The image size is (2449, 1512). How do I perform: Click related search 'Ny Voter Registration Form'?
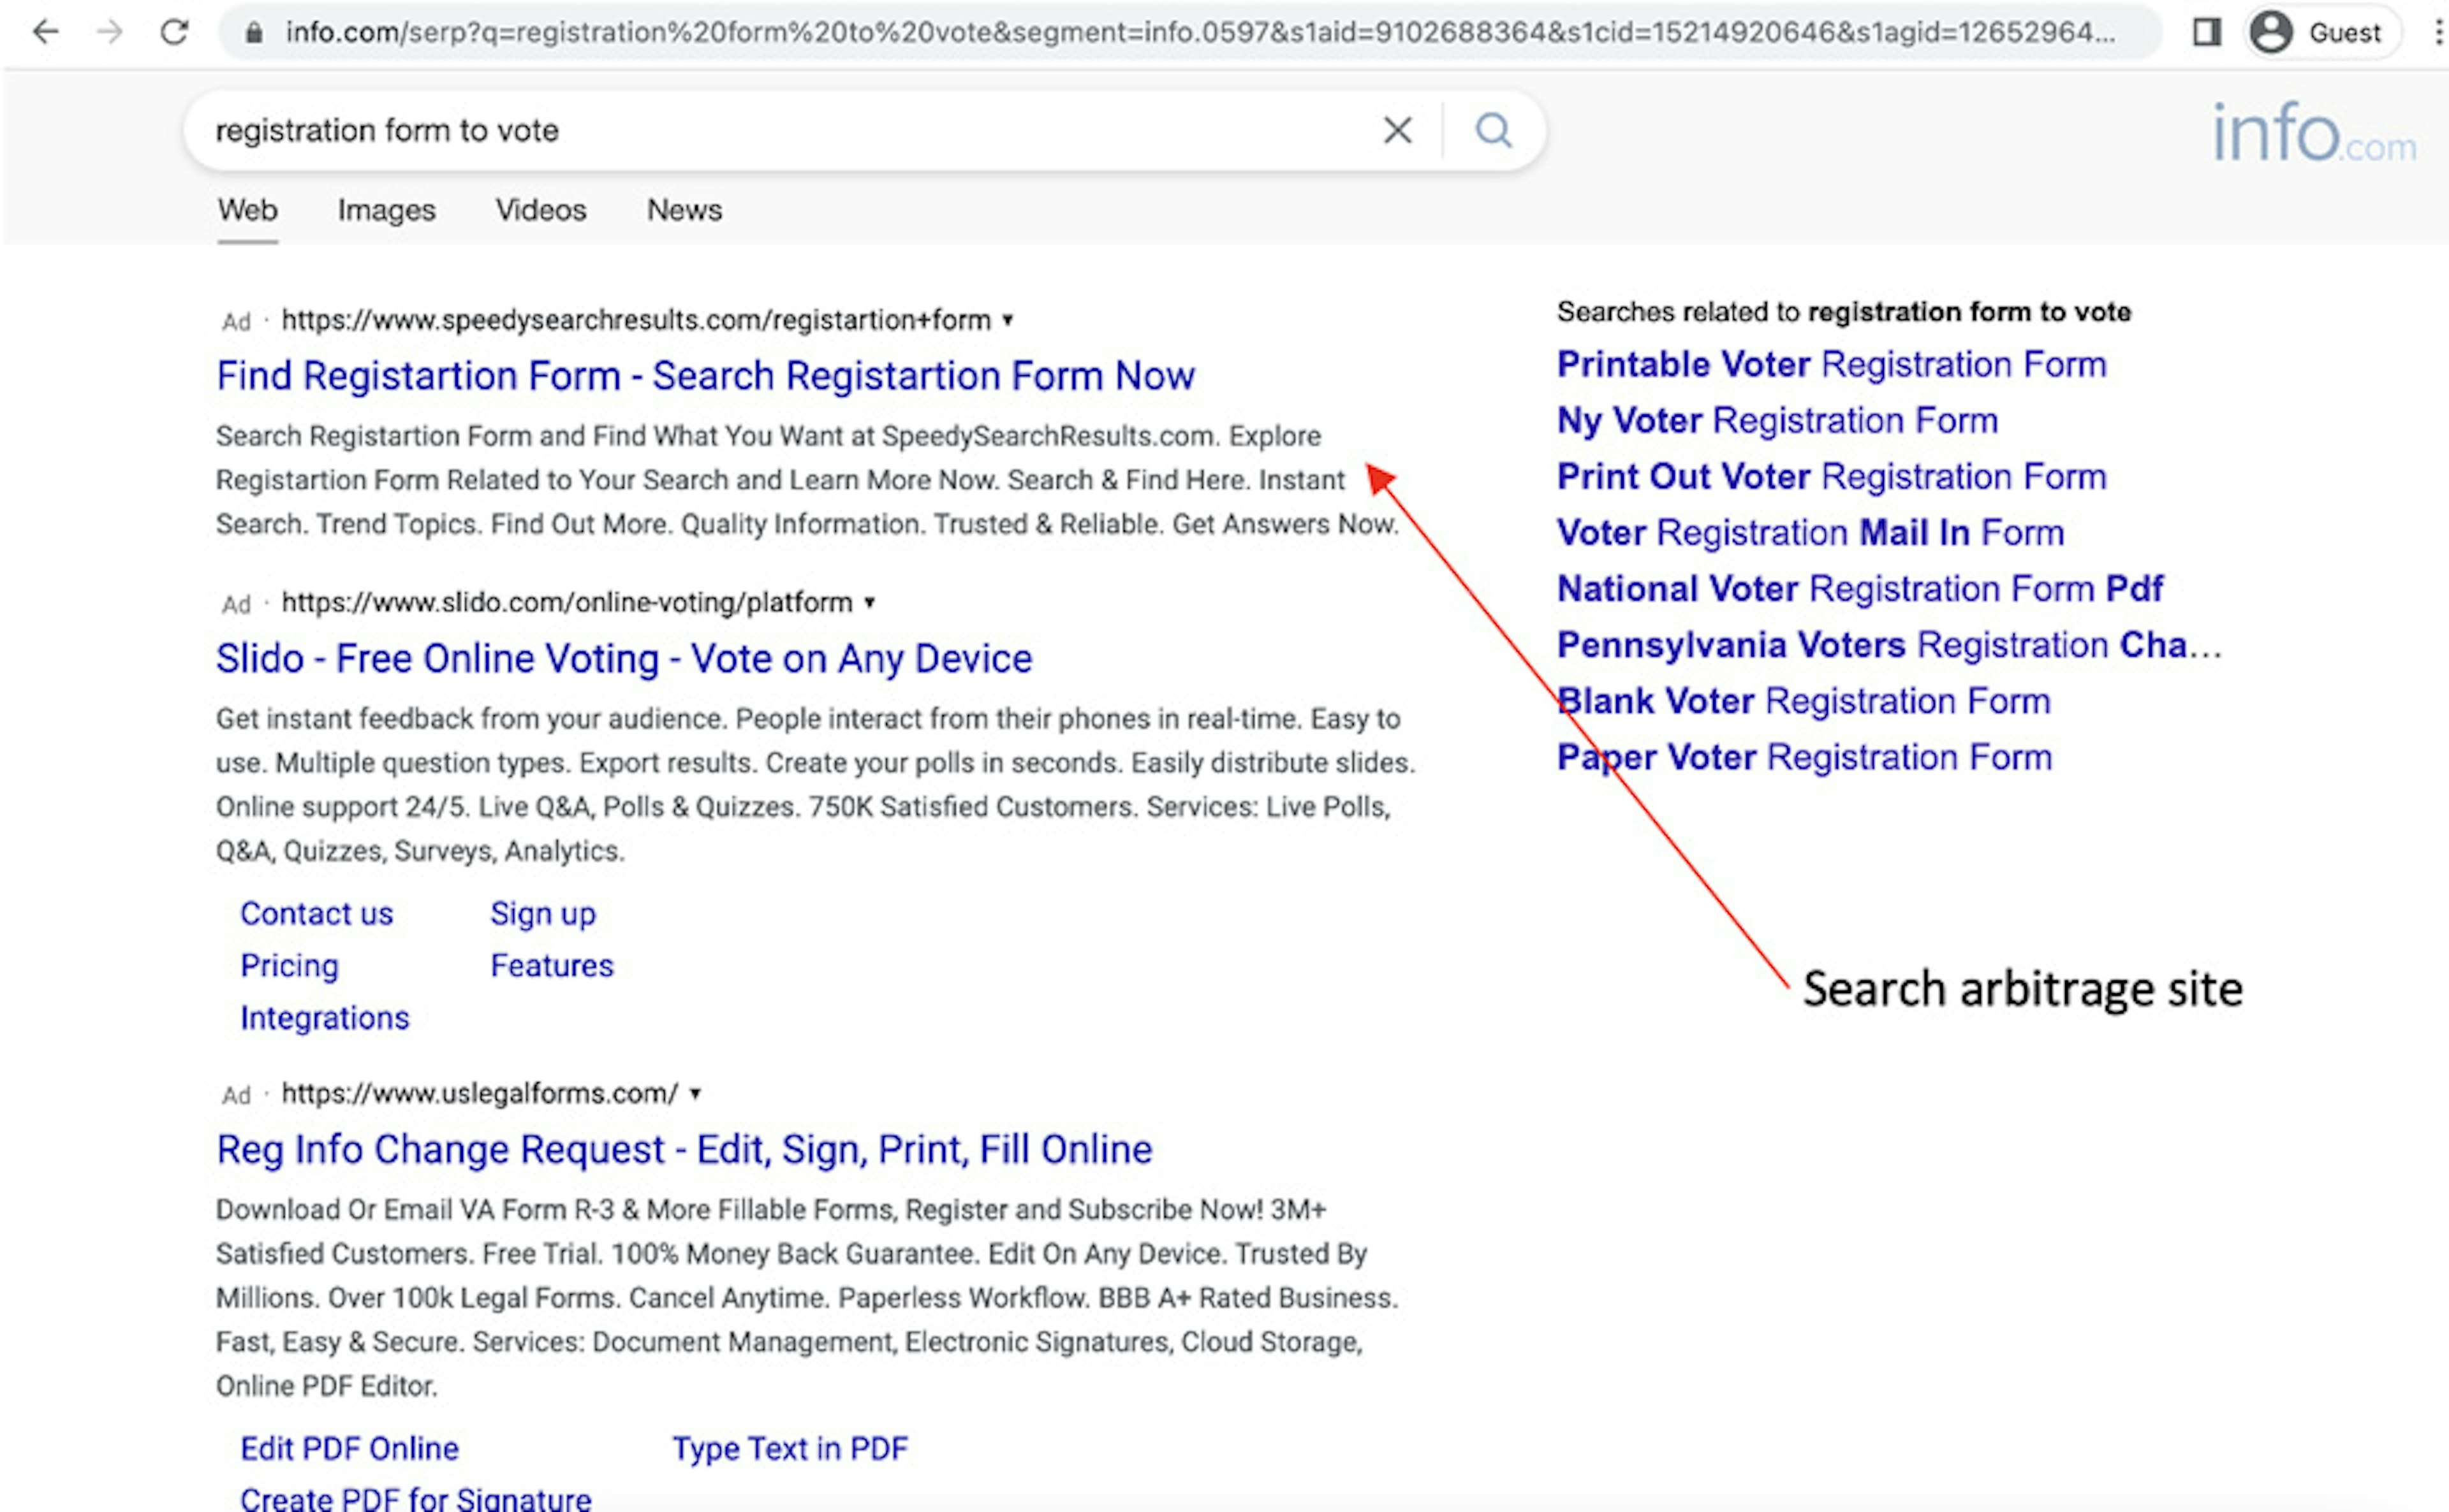(x=1777, y=421)
